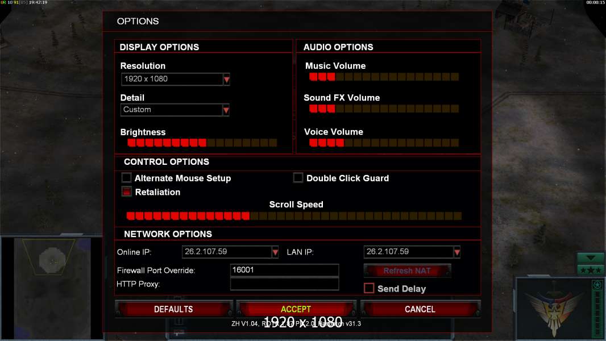Image resolution: width=606 pixels, height=341 pixels.
Task: Expand the Online IP dropdown arrow
Action: pos(275,252)
